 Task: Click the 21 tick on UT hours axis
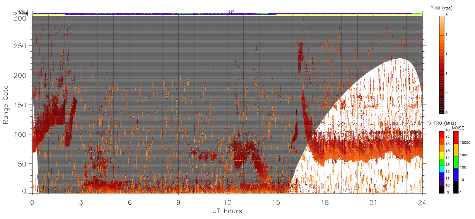click(374, 202)
